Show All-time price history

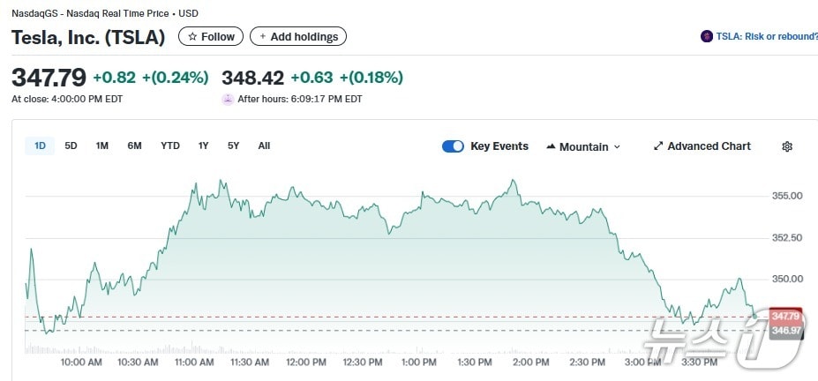click(x=264, y=146)
